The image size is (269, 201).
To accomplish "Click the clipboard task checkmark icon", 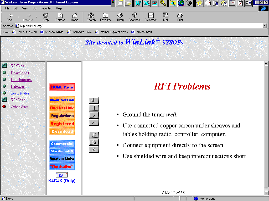I will point(240,3).
